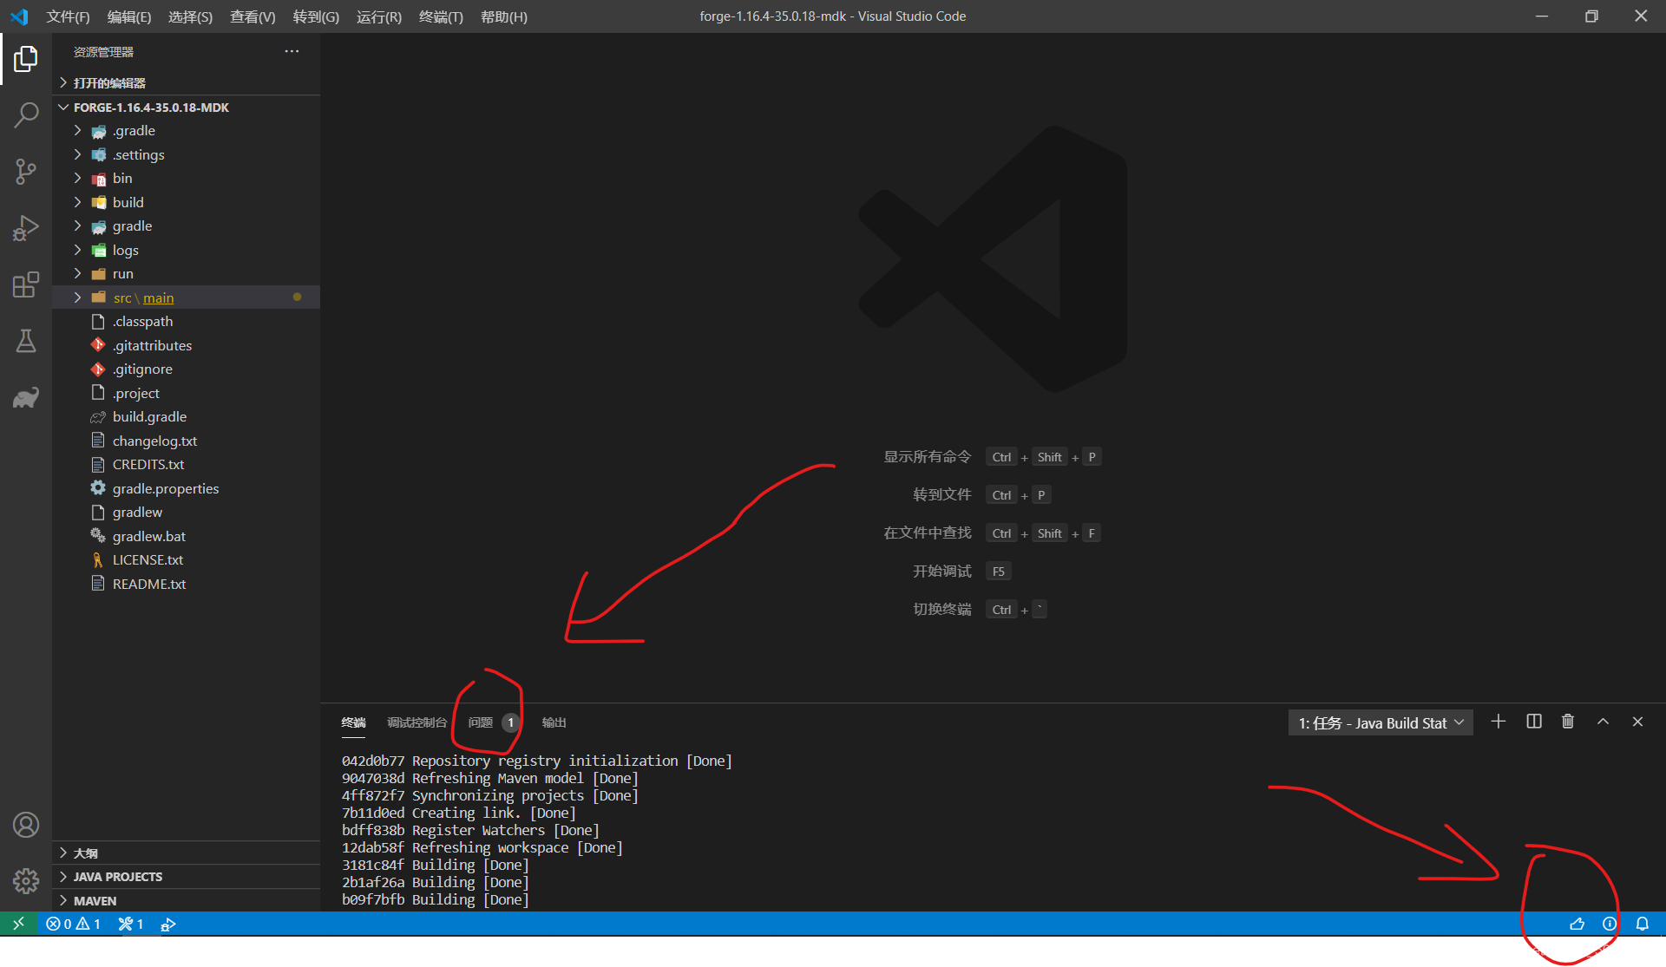Open the CREDITS.txt file
Screen dimensions: 1666x967
pyautogui.click(x=187, y=464)
